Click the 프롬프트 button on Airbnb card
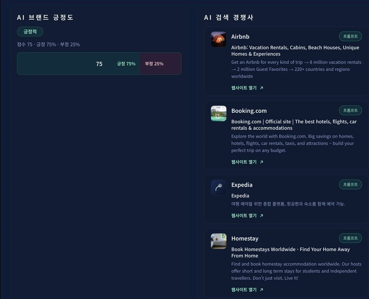369x299 pixels. click(x=351, y=36)
